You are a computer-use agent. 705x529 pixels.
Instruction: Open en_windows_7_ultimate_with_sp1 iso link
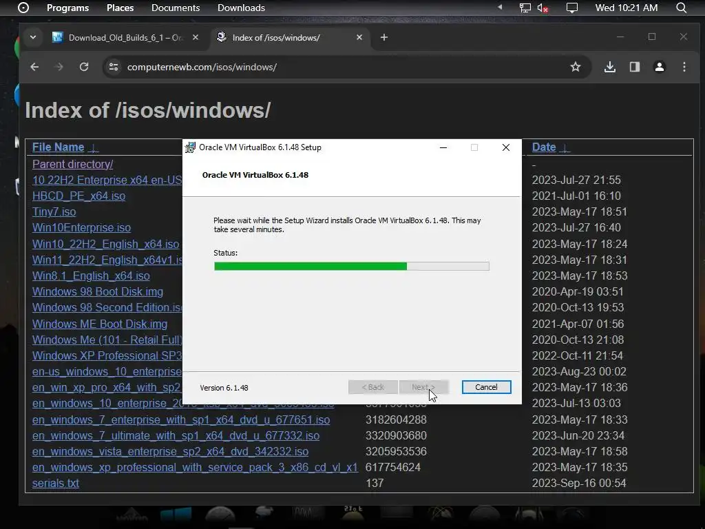click(176, 435)
